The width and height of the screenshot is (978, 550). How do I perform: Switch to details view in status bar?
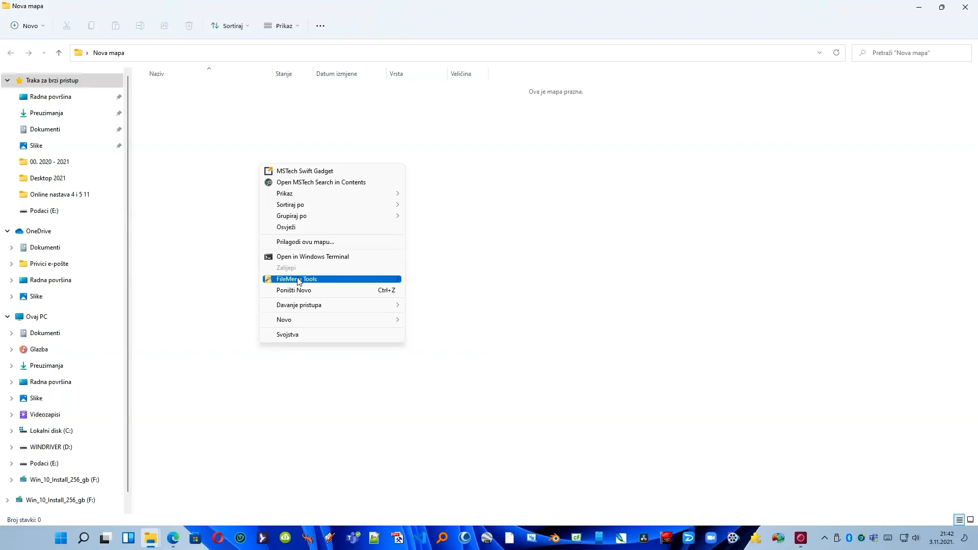(x=959, y=519)
